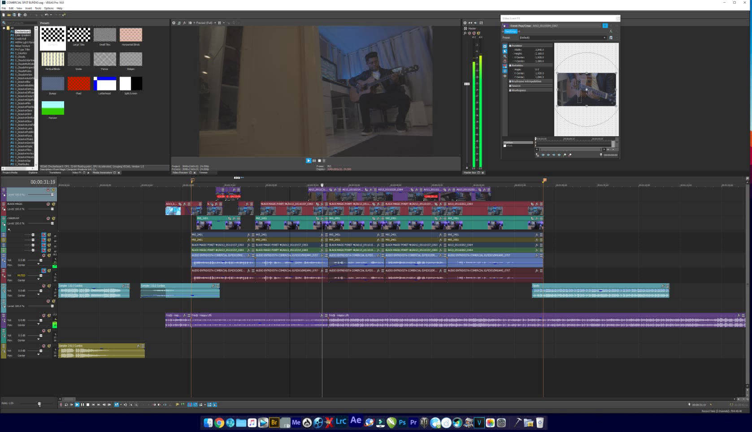Image resolution: width=752 pixels, height=432 pixels.
Task: Mute the CANON RP video track
Action: (x=48, y=218)
